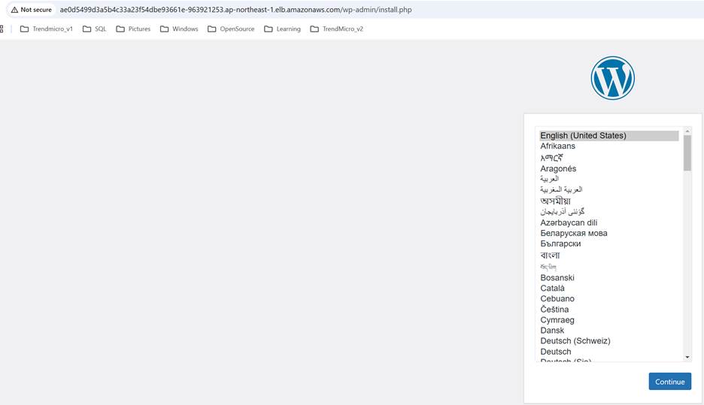This screenshot has height=405, width=704.
Task: Open the Trendmicro_v1 bookmarks folder
Action: [46, 29]
